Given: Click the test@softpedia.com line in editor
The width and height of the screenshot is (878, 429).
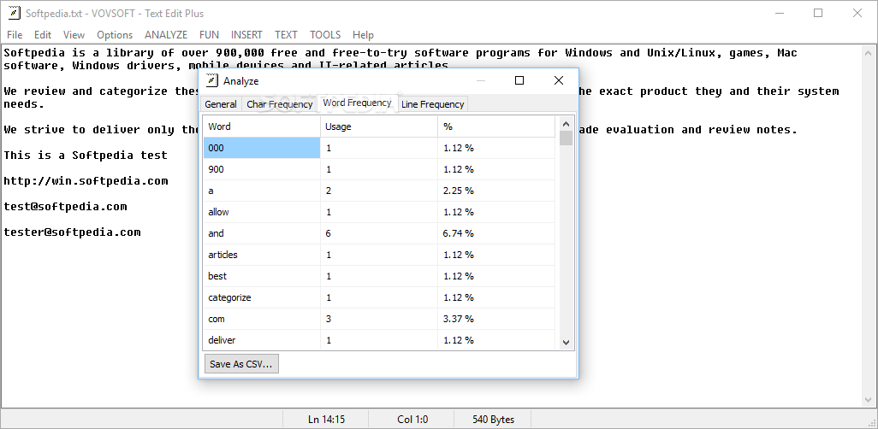Looking at the screenshot, I should click(65, 207).
